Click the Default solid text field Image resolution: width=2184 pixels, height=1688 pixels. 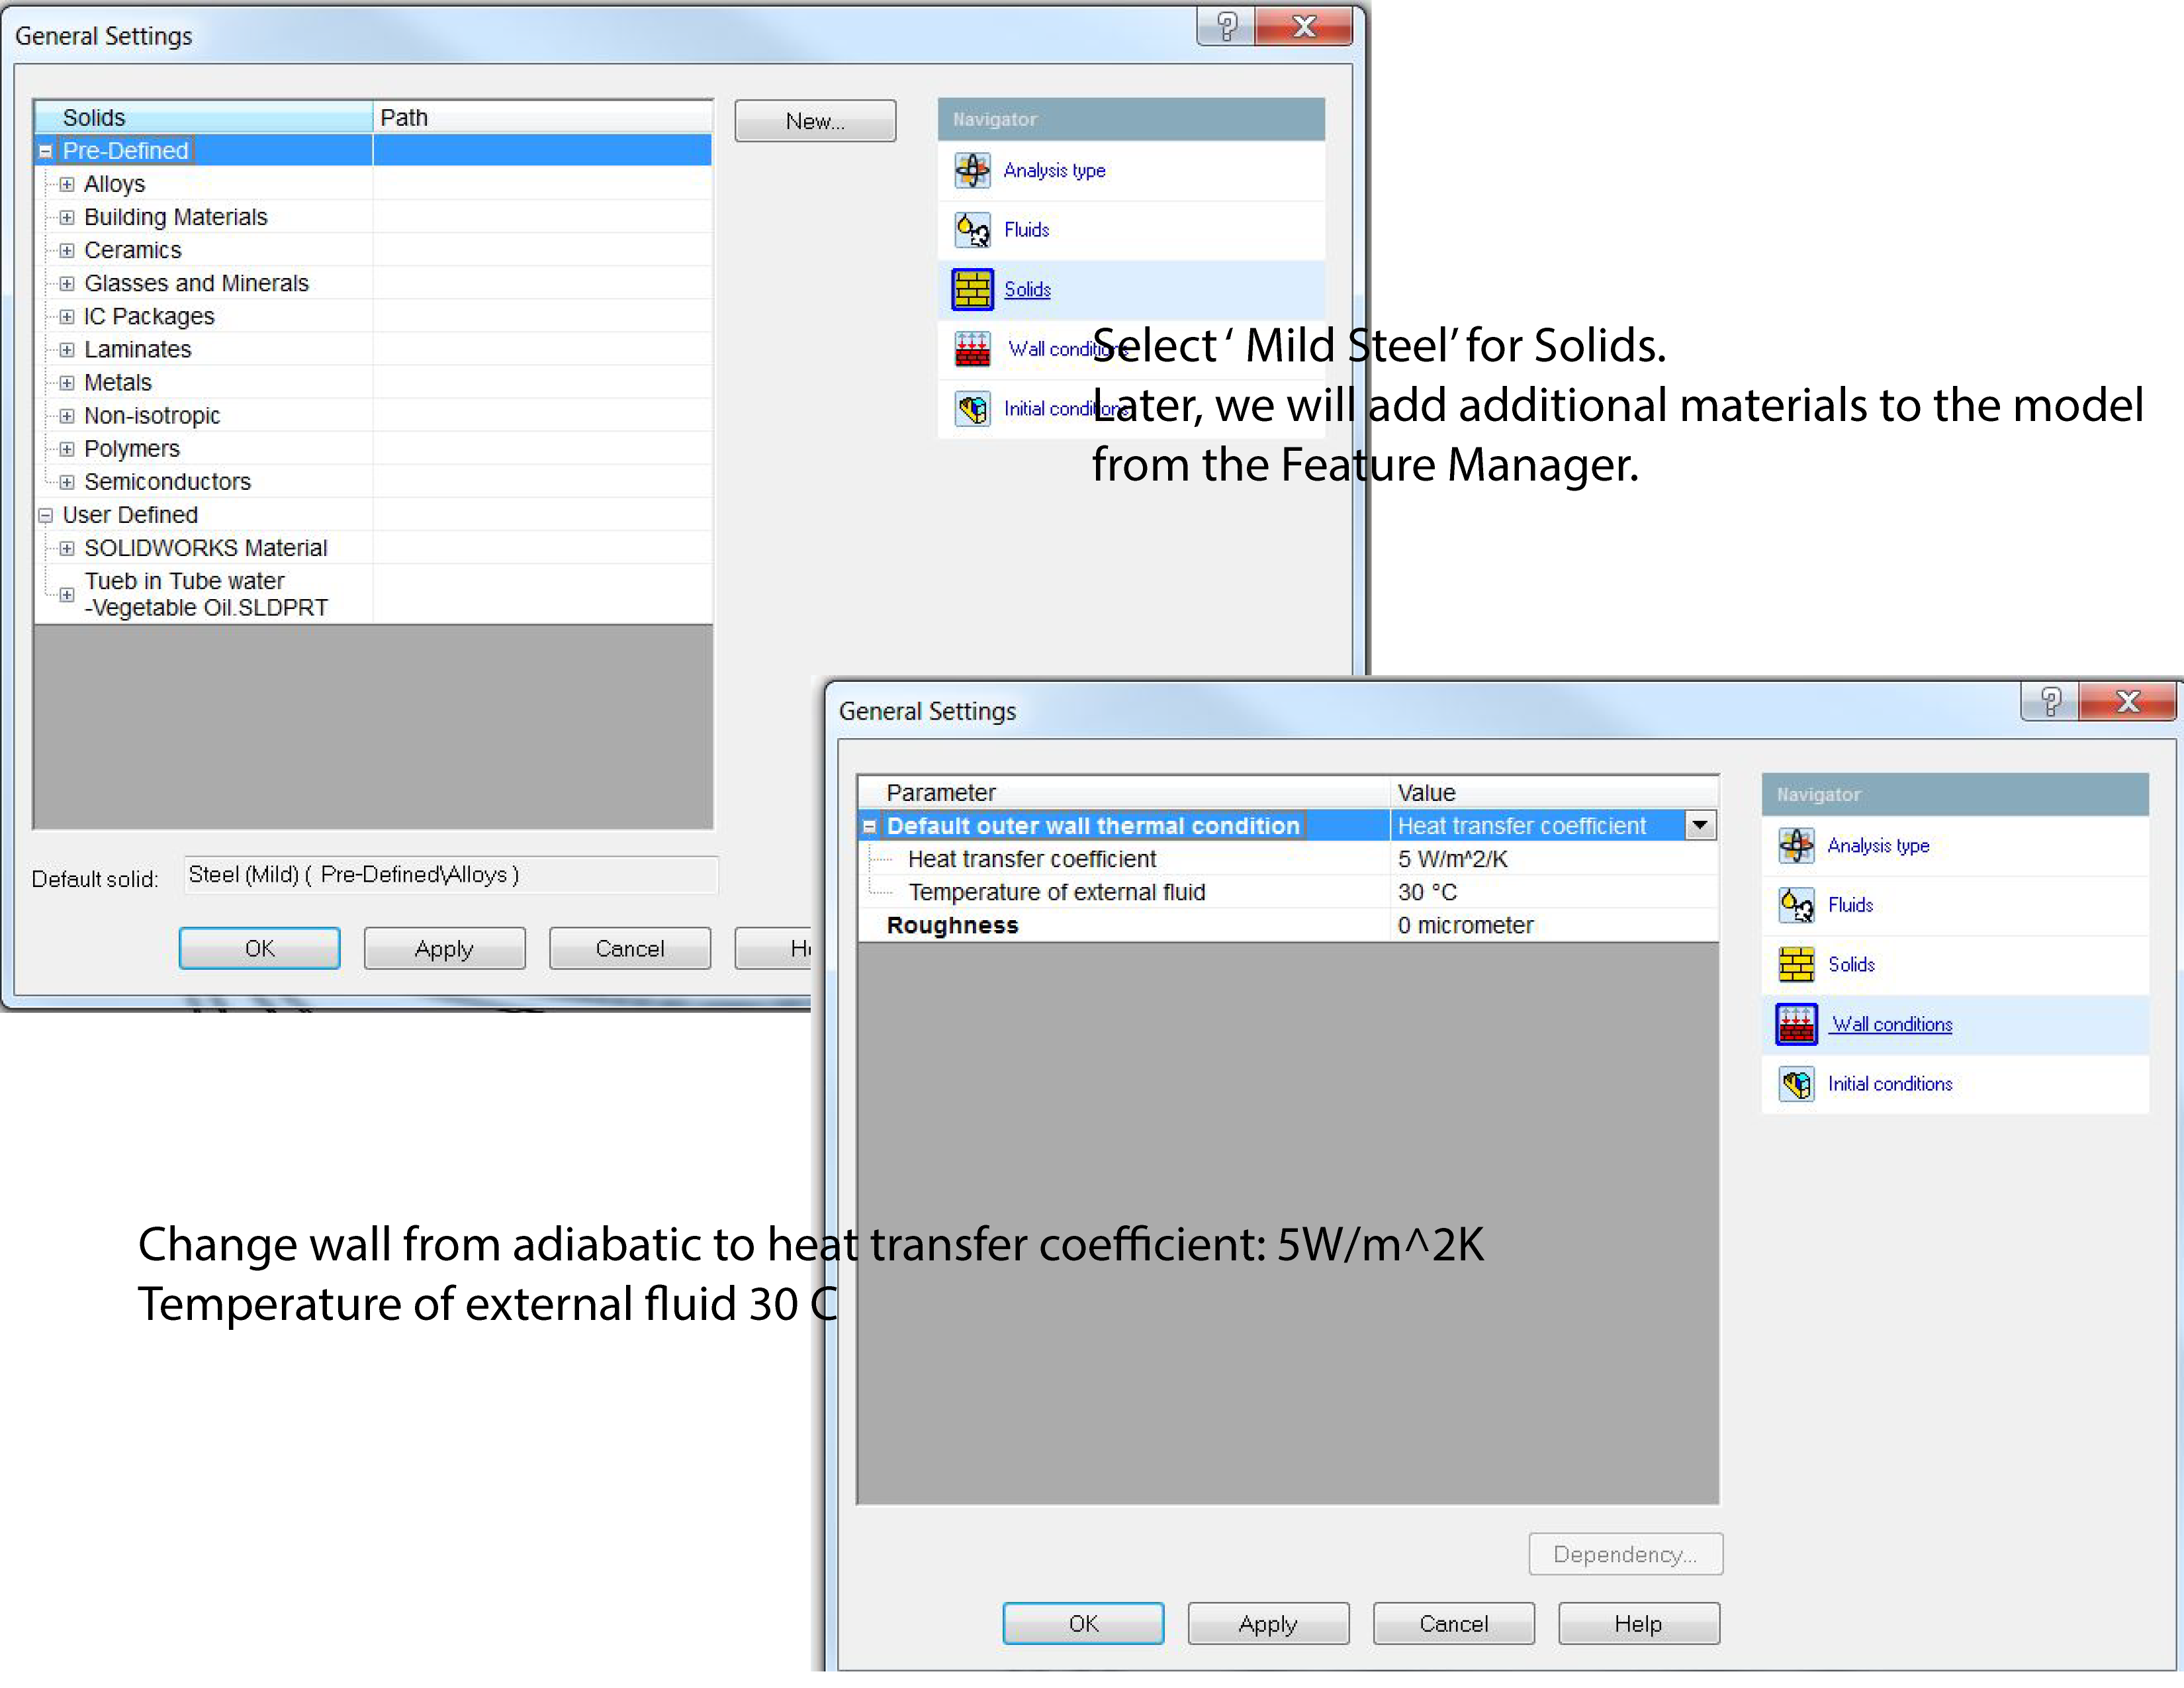point(450,875)
